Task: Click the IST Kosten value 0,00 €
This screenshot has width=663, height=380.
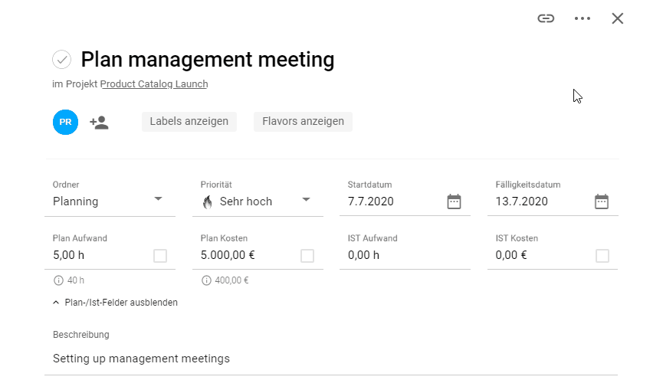Action: (511, 255)
